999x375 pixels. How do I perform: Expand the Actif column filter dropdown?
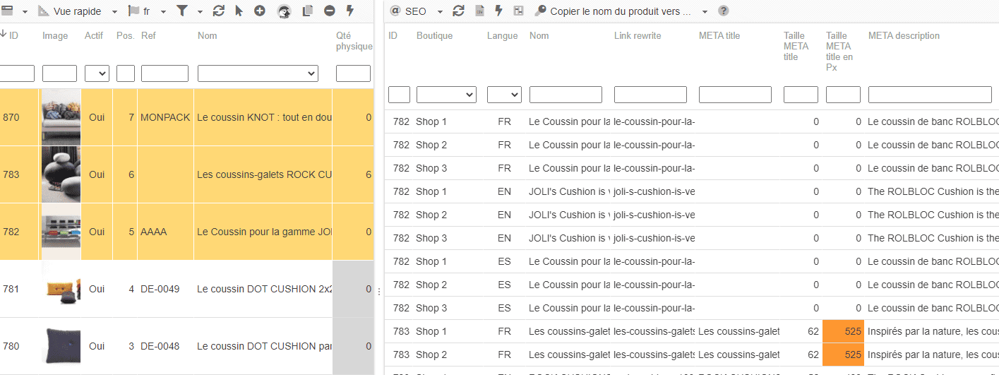pos(97,73)
